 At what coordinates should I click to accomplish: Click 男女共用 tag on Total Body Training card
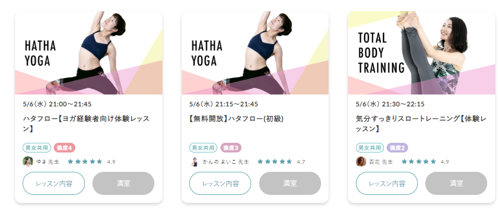coord(370,148)
